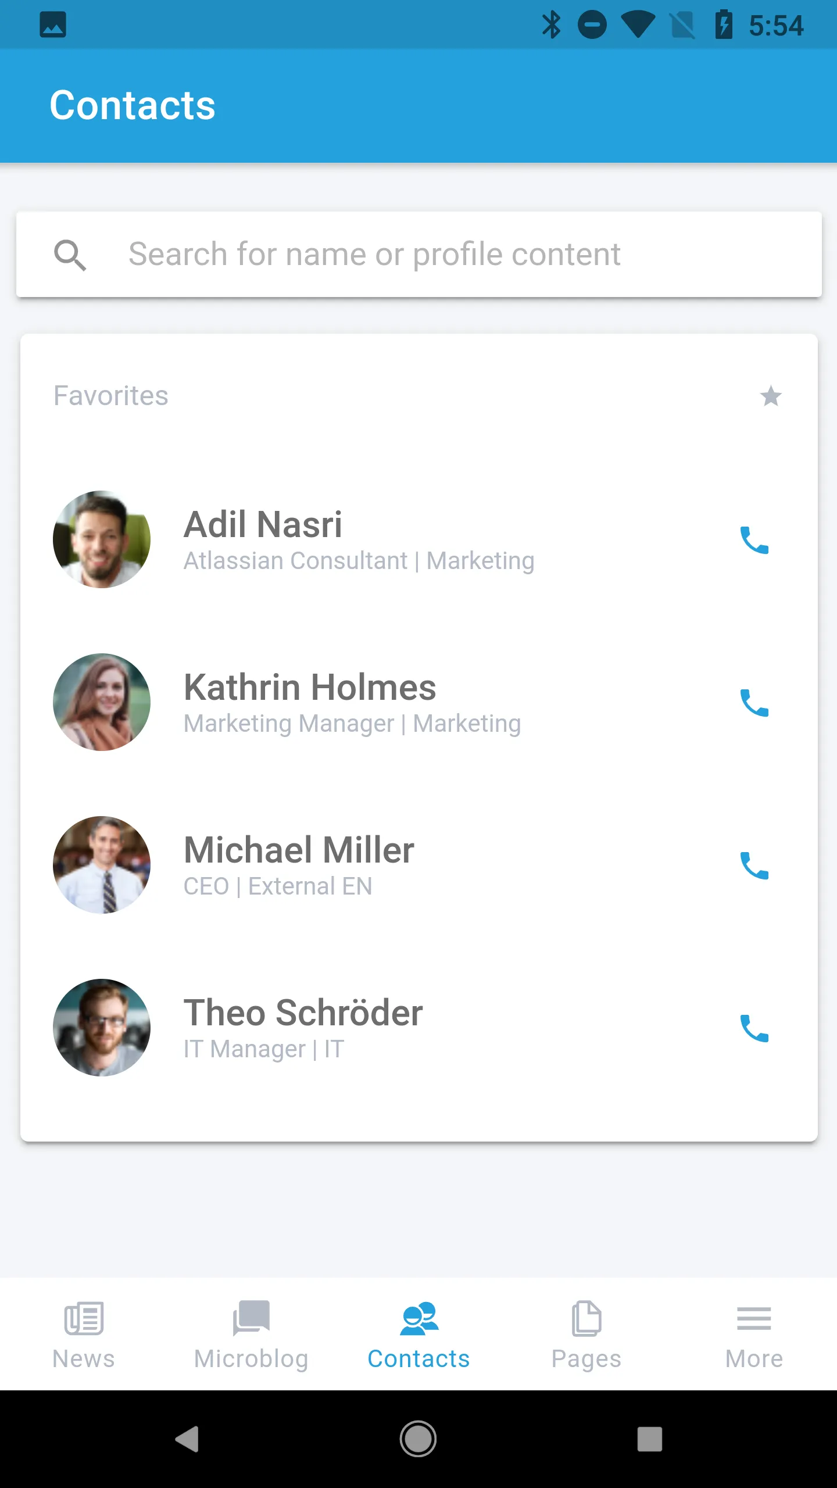Open Adil Nasri's profile photo

[x=102, y=539]
